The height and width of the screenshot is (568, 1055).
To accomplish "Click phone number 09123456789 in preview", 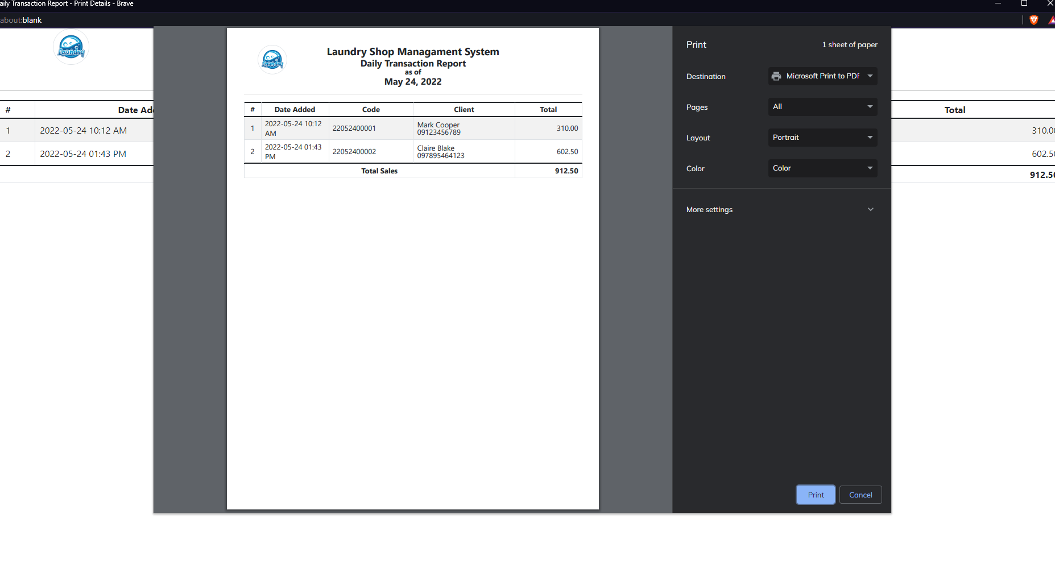I will click(439, 132).
